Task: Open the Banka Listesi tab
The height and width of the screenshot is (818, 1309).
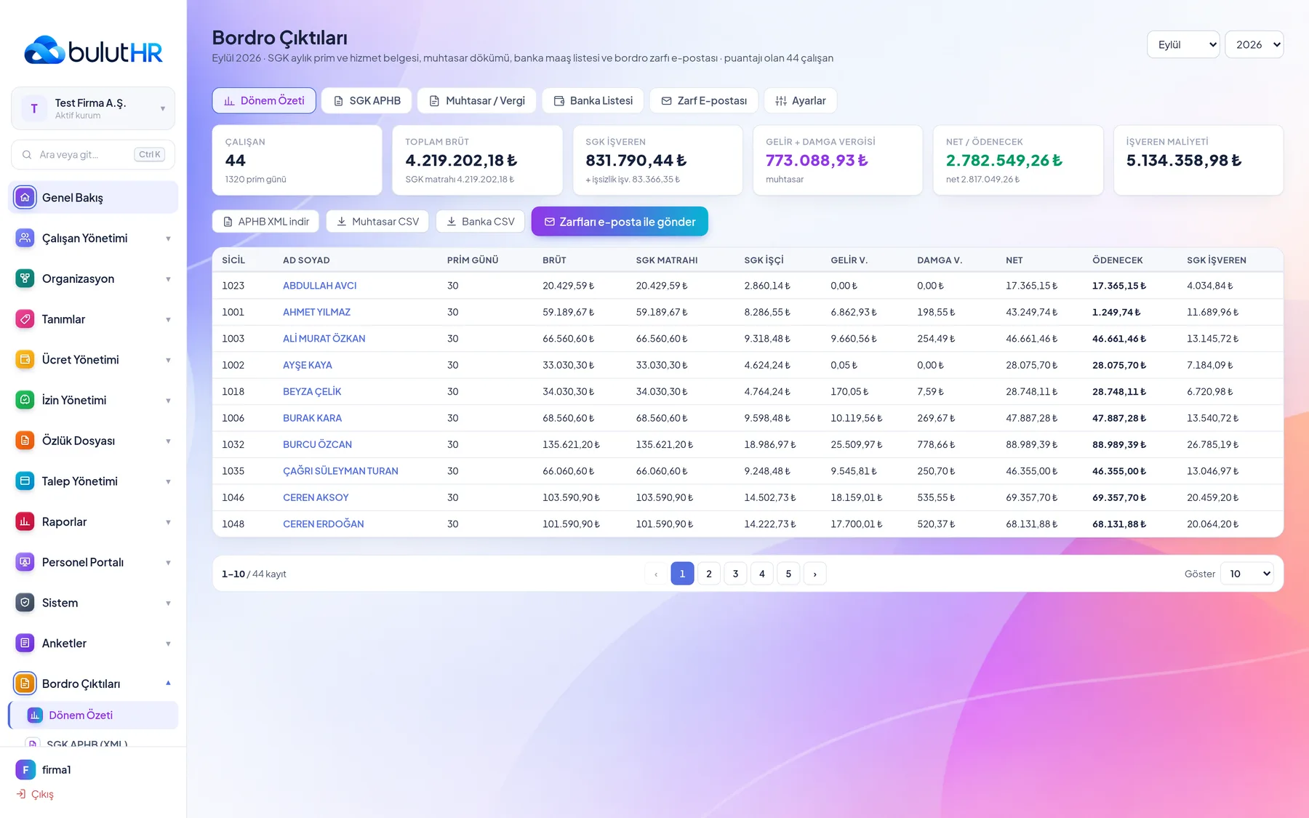Action: [593, 100]
